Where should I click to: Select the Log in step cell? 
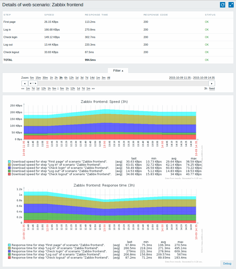7,30
